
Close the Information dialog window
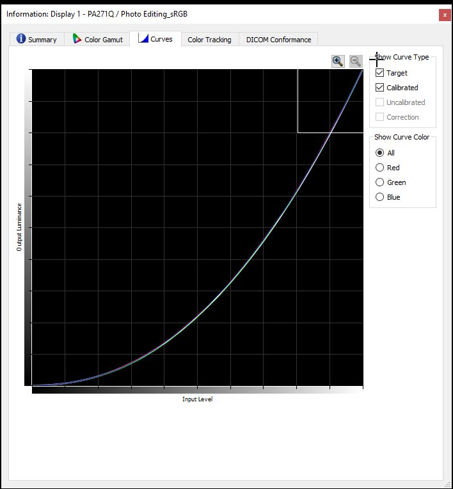tap(445, 15)
